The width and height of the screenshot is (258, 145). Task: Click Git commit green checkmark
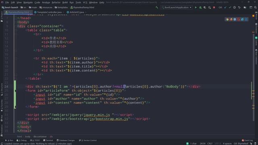(230, 7)
